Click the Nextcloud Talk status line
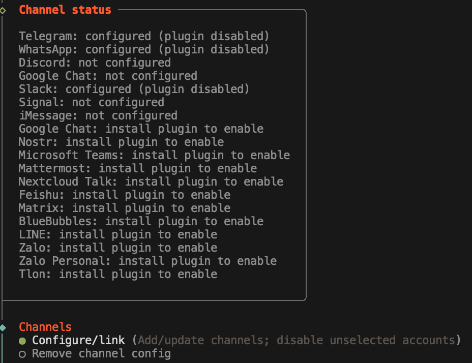 coord(151,181)
